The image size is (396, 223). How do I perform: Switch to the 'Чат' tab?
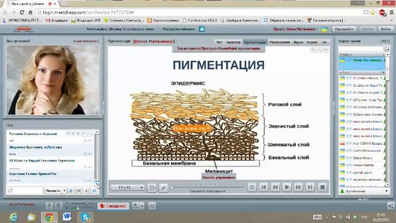(219, 42)
